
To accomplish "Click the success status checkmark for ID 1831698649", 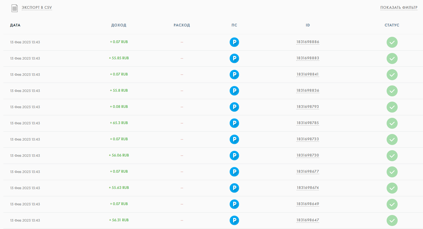I will pos(392,204).
